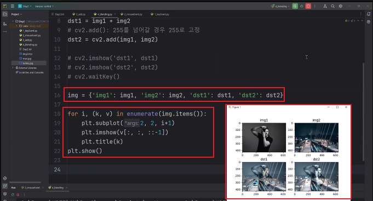Screen dimensions: 373x201
Task: Go to previous highlighted problem arrow
Action: coord(358,21)
